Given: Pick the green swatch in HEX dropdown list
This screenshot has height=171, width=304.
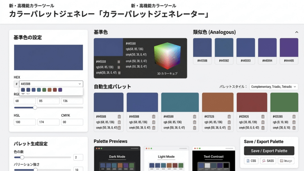Looking at the screenshot, I should point(44,90).
